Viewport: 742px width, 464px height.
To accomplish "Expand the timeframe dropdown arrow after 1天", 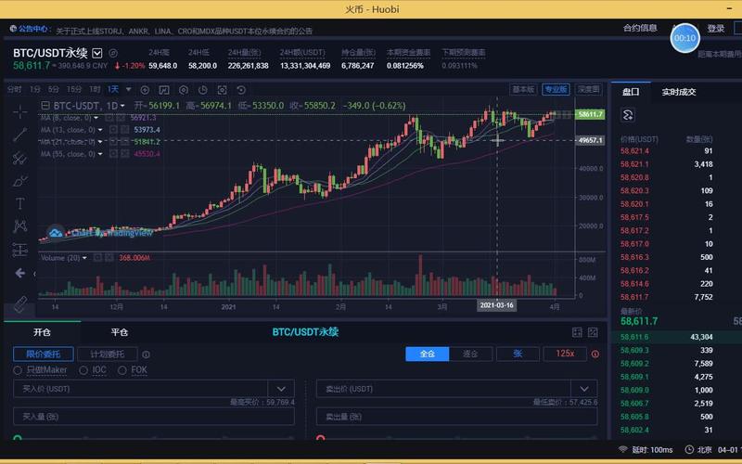I will 128,89.
